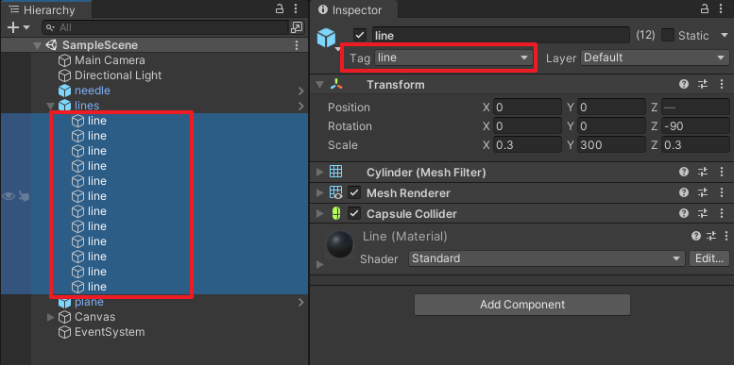Open Mesh Renderer presets icon

point(703,193)
